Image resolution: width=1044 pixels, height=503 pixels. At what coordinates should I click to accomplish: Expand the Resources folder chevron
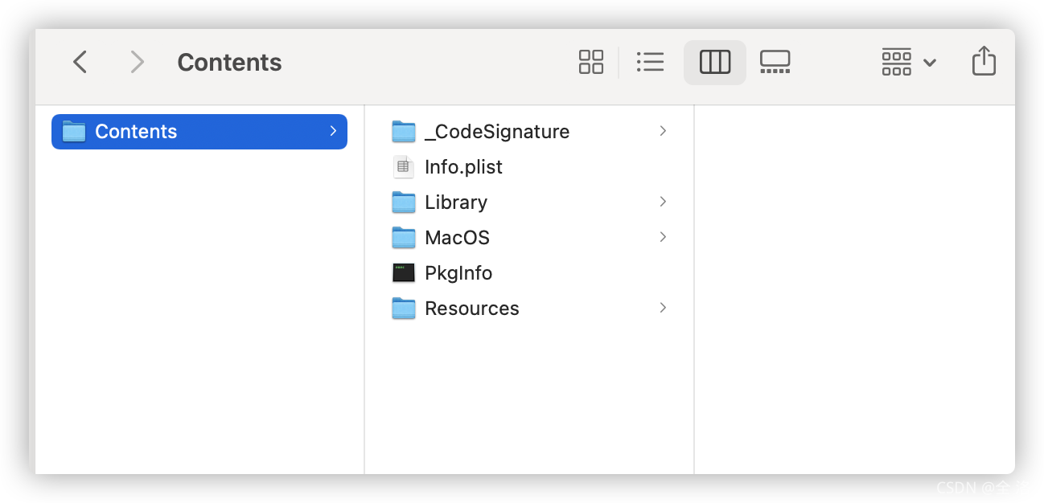coord(663,308)
